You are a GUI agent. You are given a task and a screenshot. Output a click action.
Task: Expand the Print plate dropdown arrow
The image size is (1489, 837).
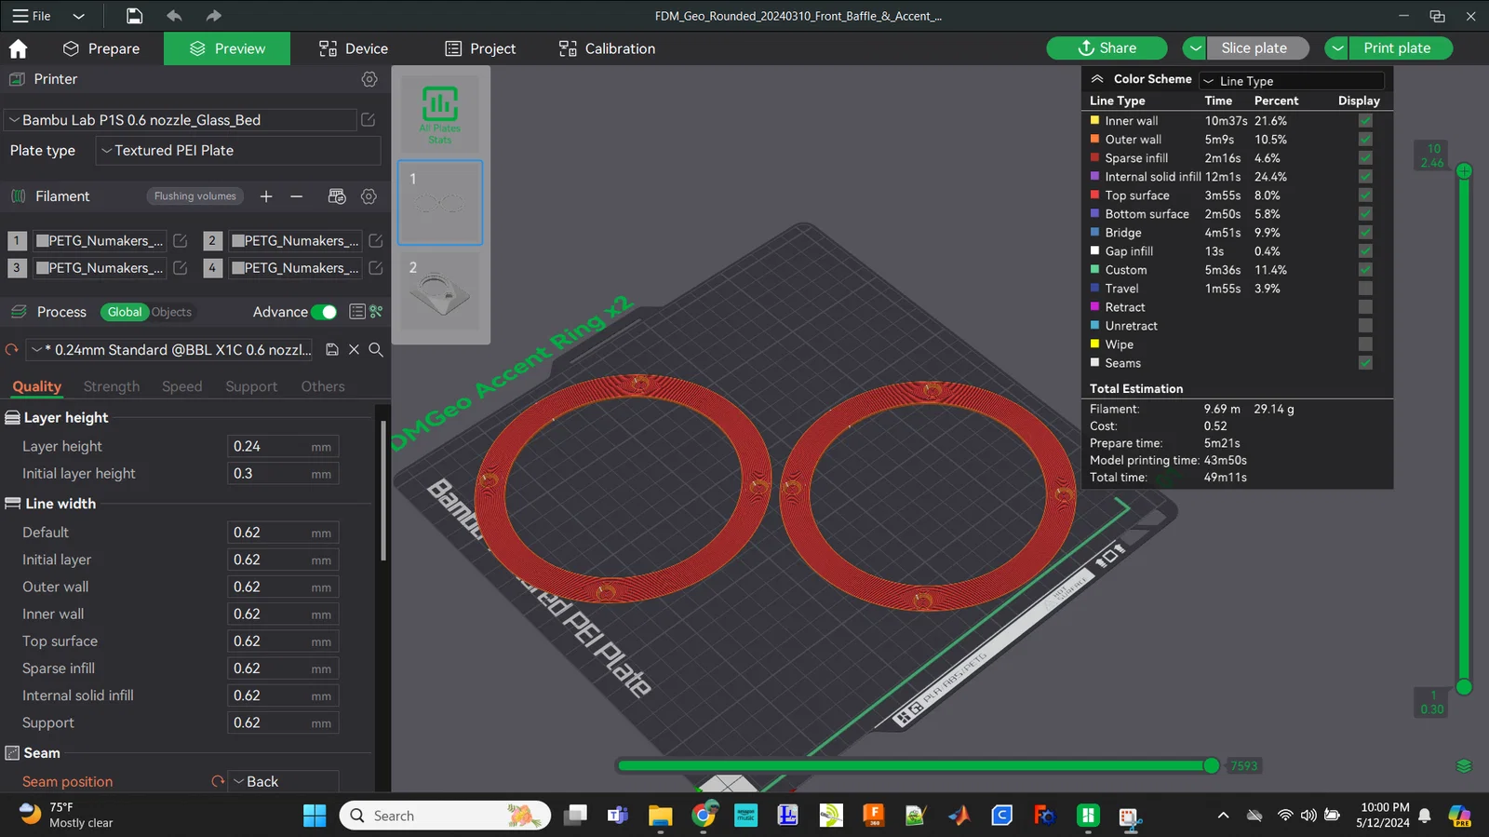(x=1337, y=48)
